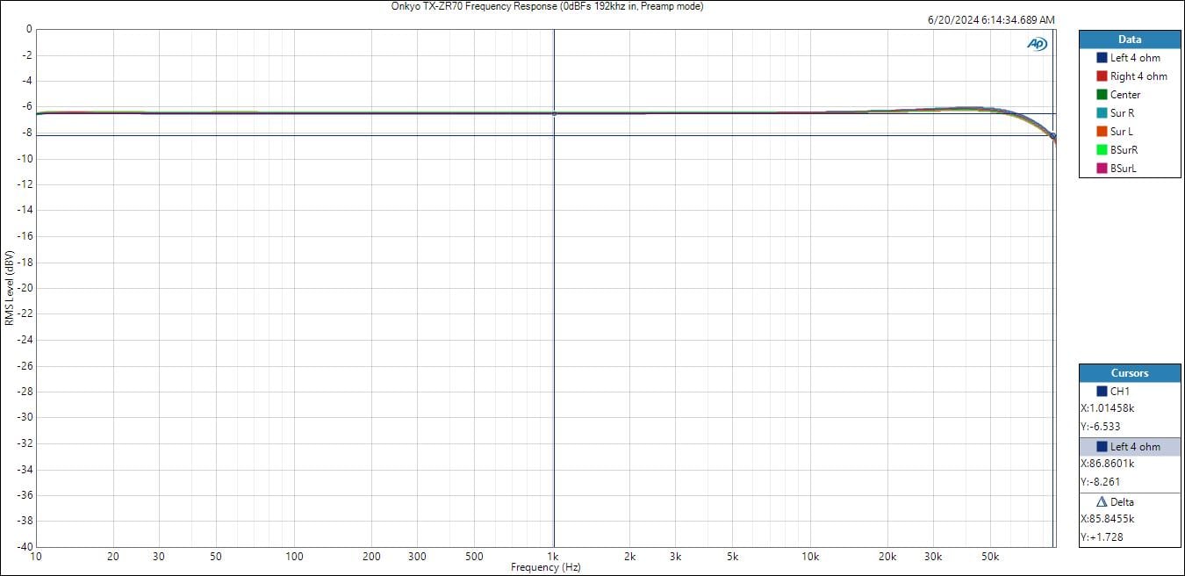Click the Delta X:85.8455k value

pos(1107,519)
